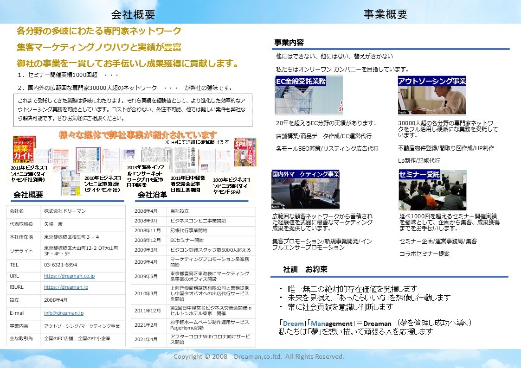Click the 各分野の多岐にわたる専門家ネットワーク headline
The width and height of the screenshot is (521, 368).
click(99, 31)
